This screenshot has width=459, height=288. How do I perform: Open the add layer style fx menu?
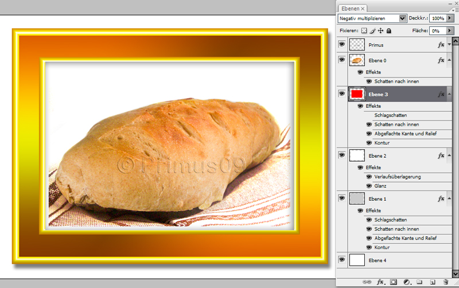click(x=380, y=282)
